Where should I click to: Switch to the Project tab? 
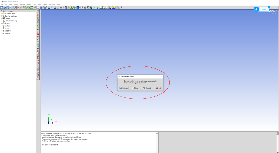[3, 11]
